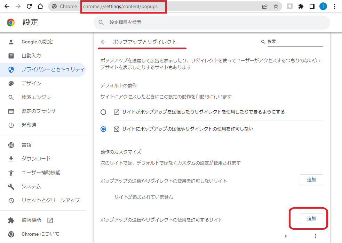Click the download icon beside ダウンロード
Image resolution: width=342 pixels, height=243 pixels.
click(11, 159)
